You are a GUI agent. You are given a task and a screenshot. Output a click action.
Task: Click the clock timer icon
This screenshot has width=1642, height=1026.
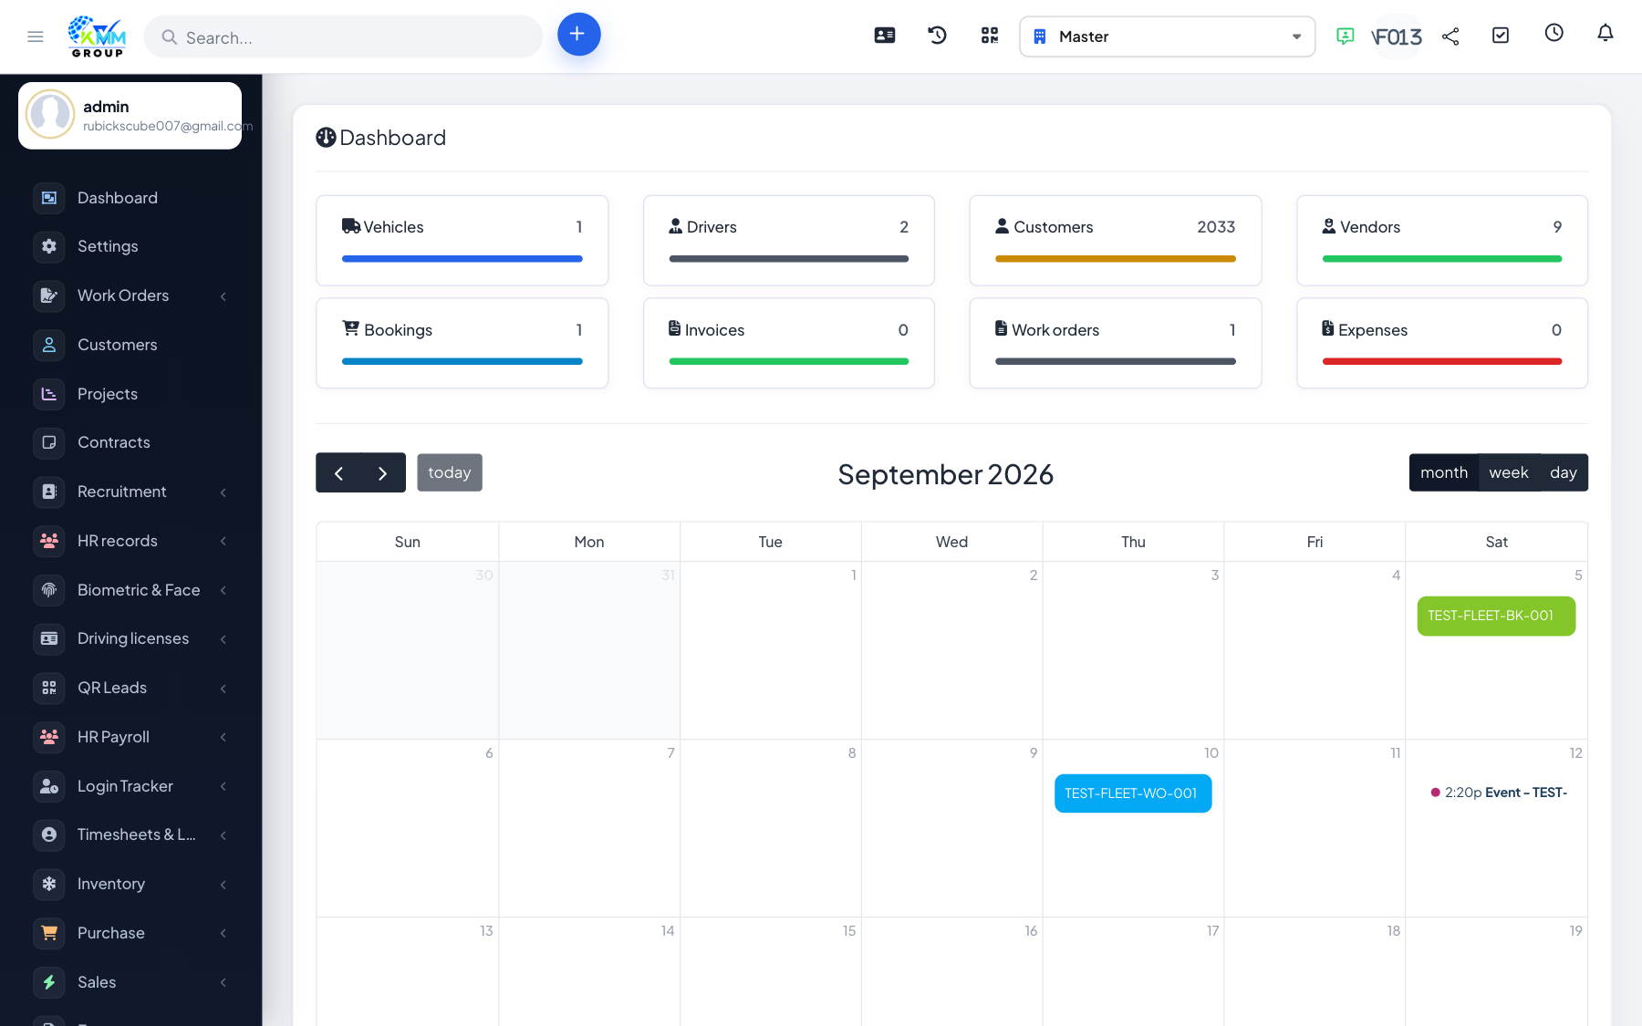pyautogui.click(x=1554, y=33)
